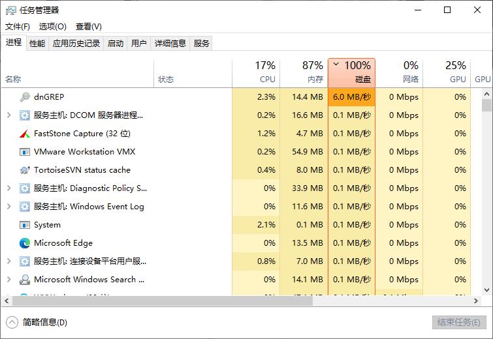Sort by the 状态 column header

pyautogui.click(x=193, y=73)
